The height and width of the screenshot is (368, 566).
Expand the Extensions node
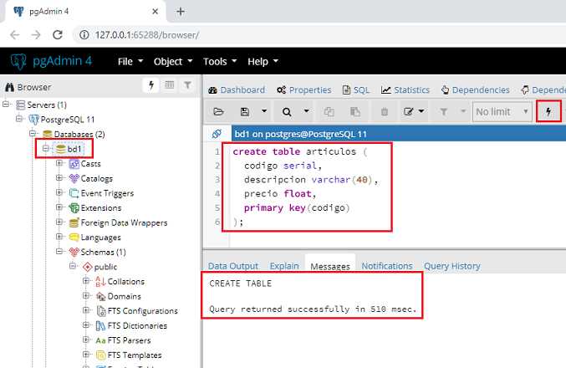click(x=59, y=207)
